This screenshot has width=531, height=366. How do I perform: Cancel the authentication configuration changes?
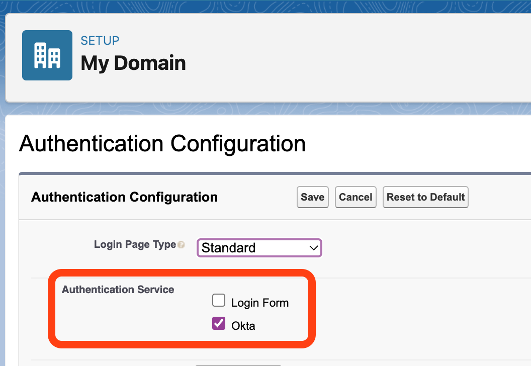tap(356, 197)
